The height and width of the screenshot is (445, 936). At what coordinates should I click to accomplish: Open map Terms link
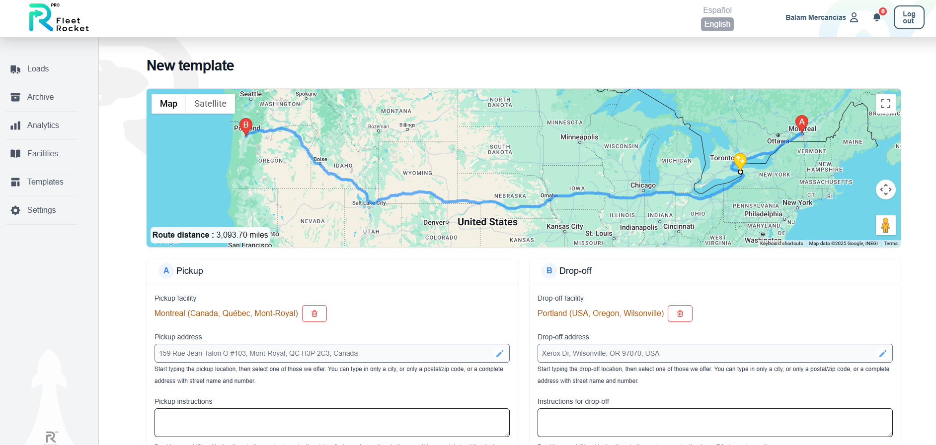890,244
